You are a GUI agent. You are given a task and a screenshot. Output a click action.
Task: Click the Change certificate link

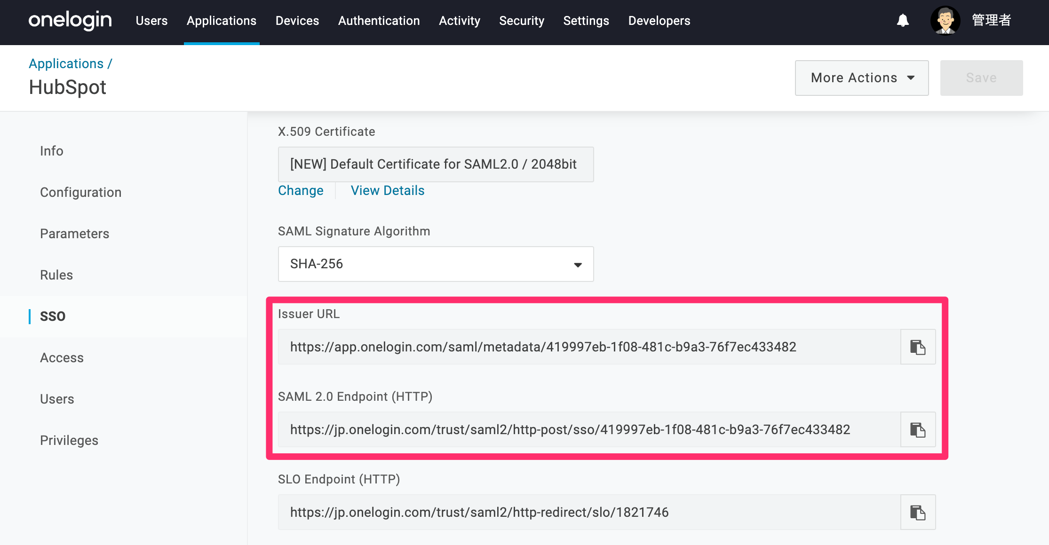click(x=301, y=190)
